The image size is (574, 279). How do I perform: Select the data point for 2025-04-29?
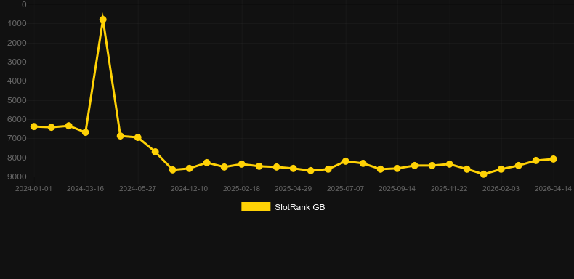click(x=294, y=169)
